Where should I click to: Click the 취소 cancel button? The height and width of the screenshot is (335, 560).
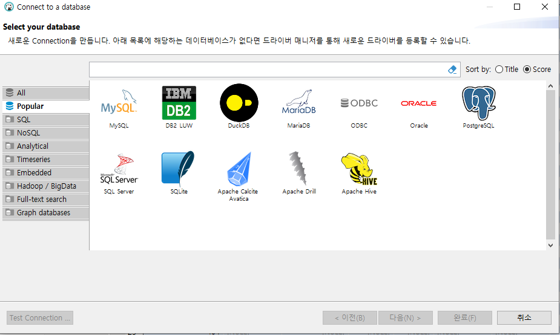(x=524, y=317)
